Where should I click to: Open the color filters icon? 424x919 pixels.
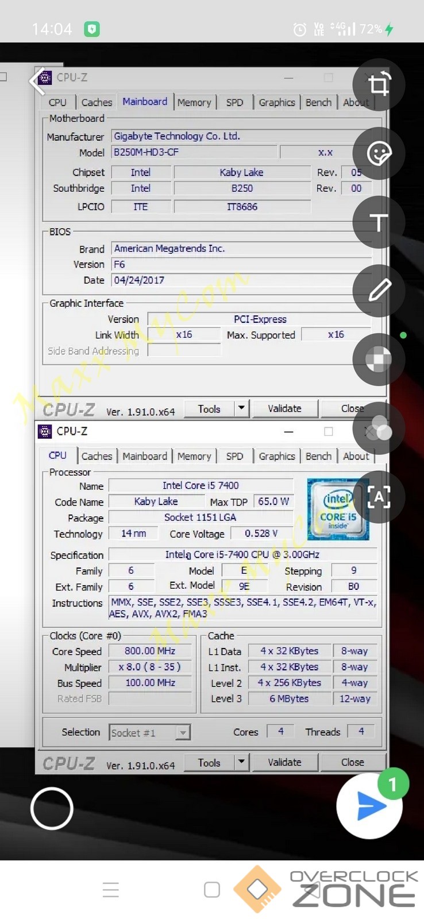point(379,428)
